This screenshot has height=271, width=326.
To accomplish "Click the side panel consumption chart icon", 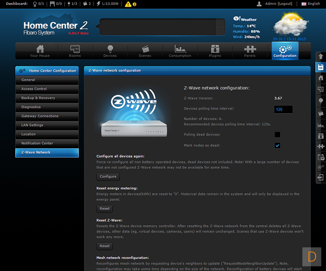I will pos(321,125).
